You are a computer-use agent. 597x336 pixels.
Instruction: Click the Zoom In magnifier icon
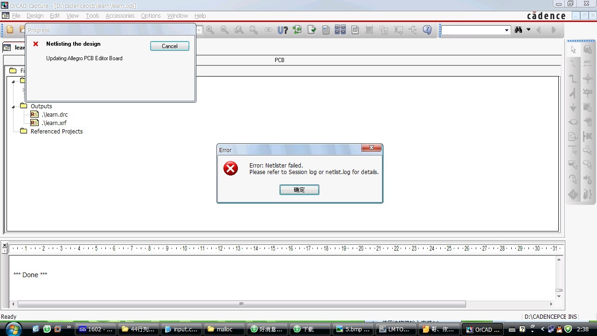point(210,30)
